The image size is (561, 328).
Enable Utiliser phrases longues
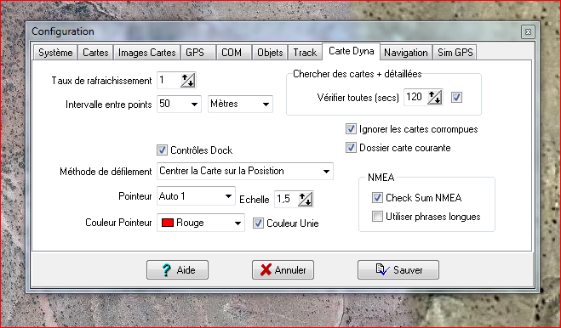(x=377, y=217)
